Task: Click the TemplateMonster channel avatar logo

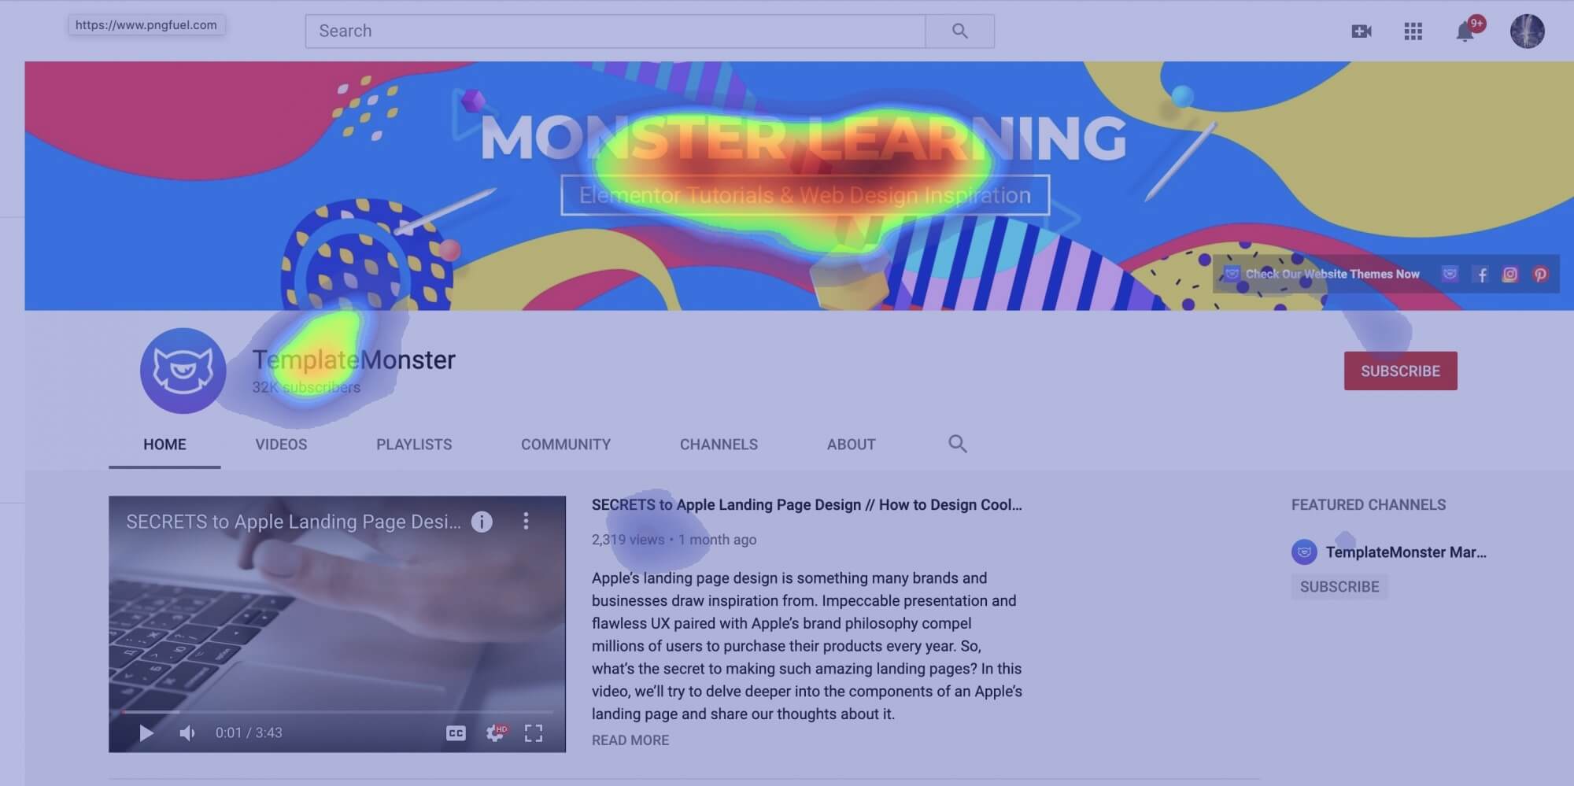Action: [183, 371]
